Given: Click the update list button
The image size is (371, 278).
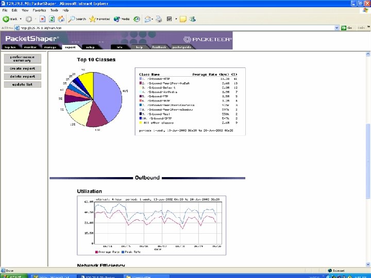Looking at the screenshot, I should point(23,84).
